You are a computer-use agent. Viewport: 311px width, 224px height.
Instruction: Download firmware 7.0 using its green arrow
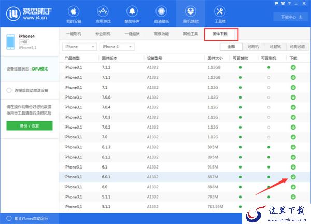point(293,137)
